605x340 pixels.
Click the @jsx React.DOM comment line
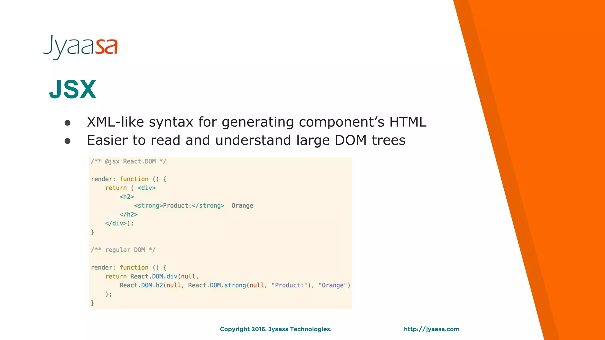click(129, 161)
